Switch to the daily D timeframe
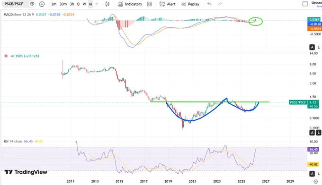 click(x=78, y=4)
